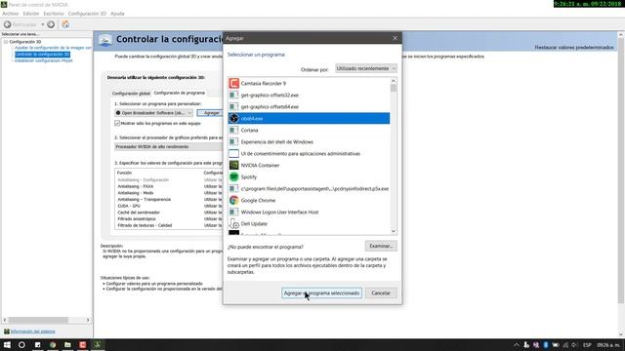
Task: Open the Escritorio menu
Action: [x=54, y=14]
